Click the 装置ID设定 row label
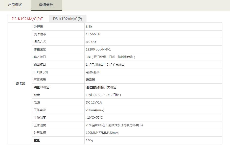230x154 pixels. 41,87
